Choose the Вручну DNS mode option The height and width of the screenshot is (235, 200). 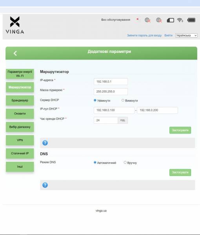point(125,162)
